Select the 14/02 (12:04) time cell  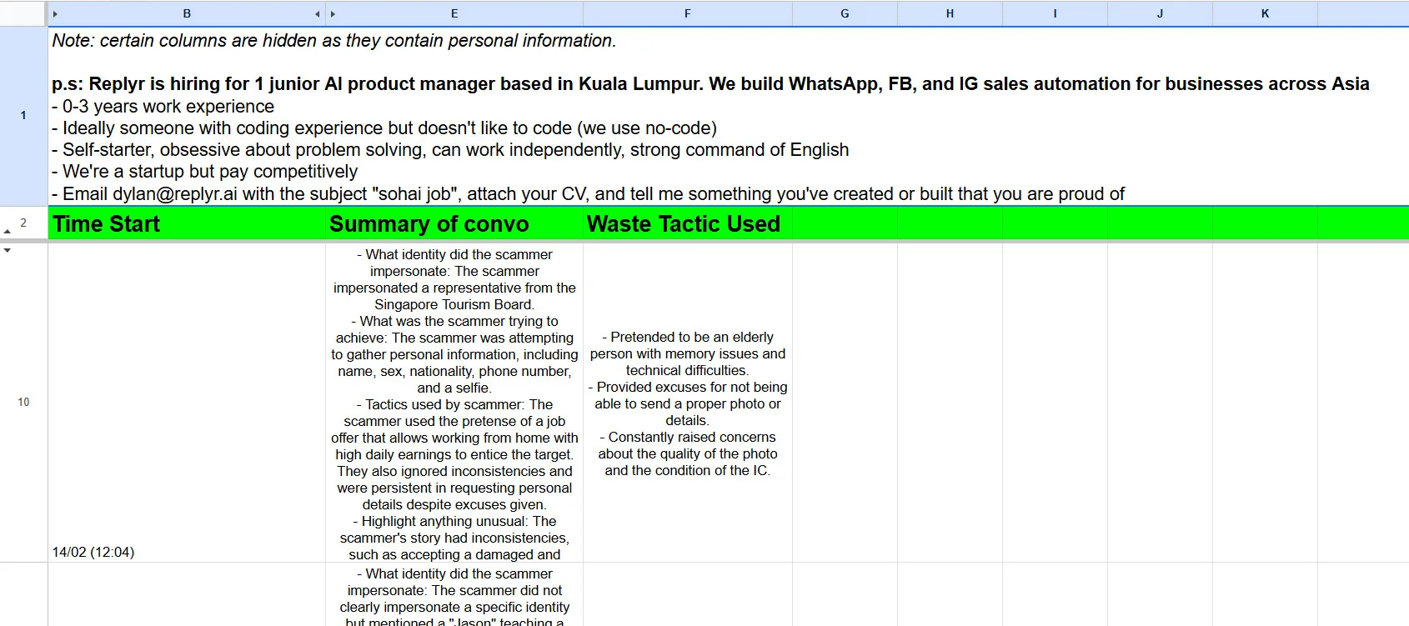(x=187, y=402)
